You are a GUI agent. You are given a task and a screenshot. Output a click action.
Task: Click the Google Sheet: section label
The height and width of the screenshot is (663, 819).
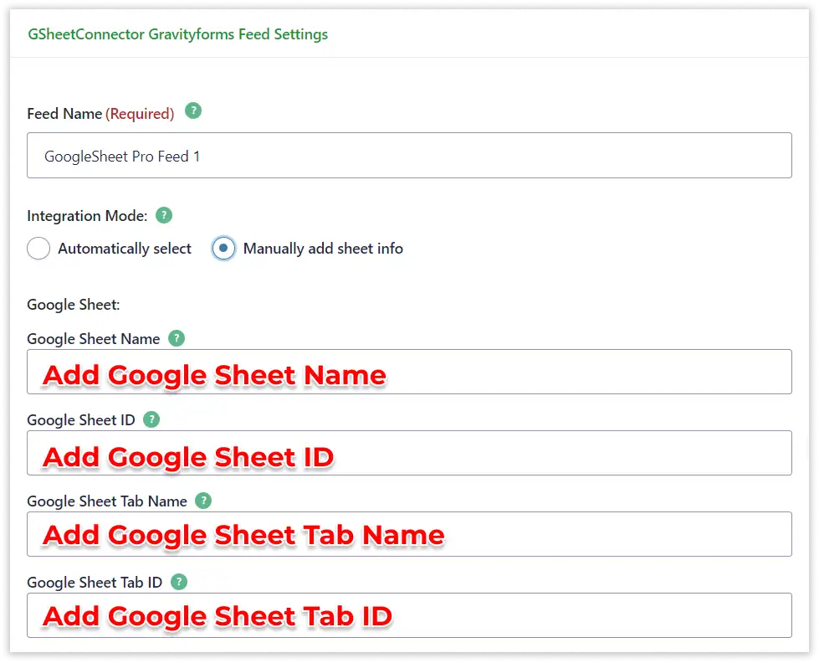pyautogui.click(x=74, y=305)
